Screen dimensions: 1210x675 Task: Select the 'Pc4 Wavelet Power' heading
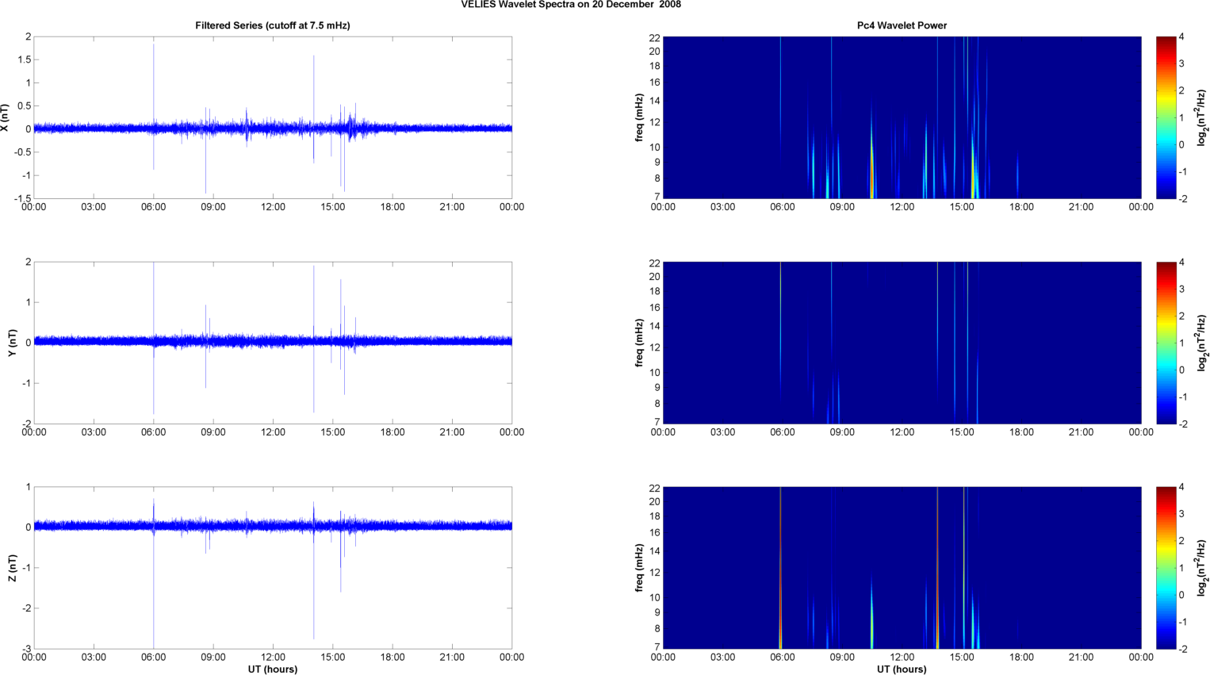(902, 25)
